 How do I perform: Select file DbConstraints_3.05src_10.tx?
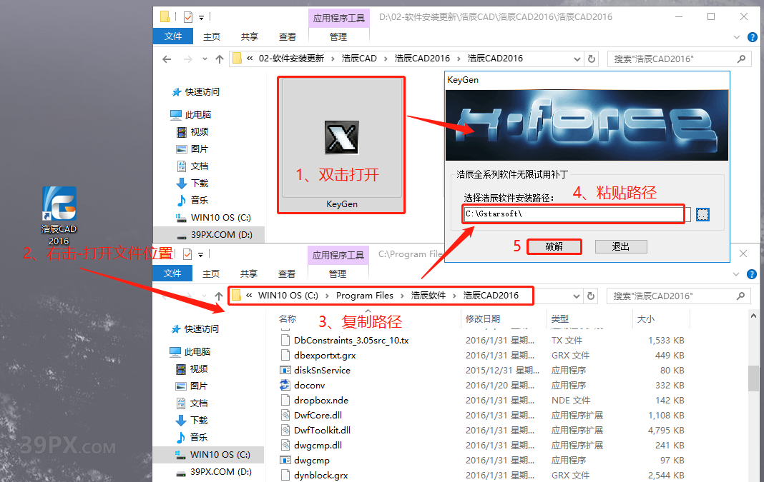point(351,341)
